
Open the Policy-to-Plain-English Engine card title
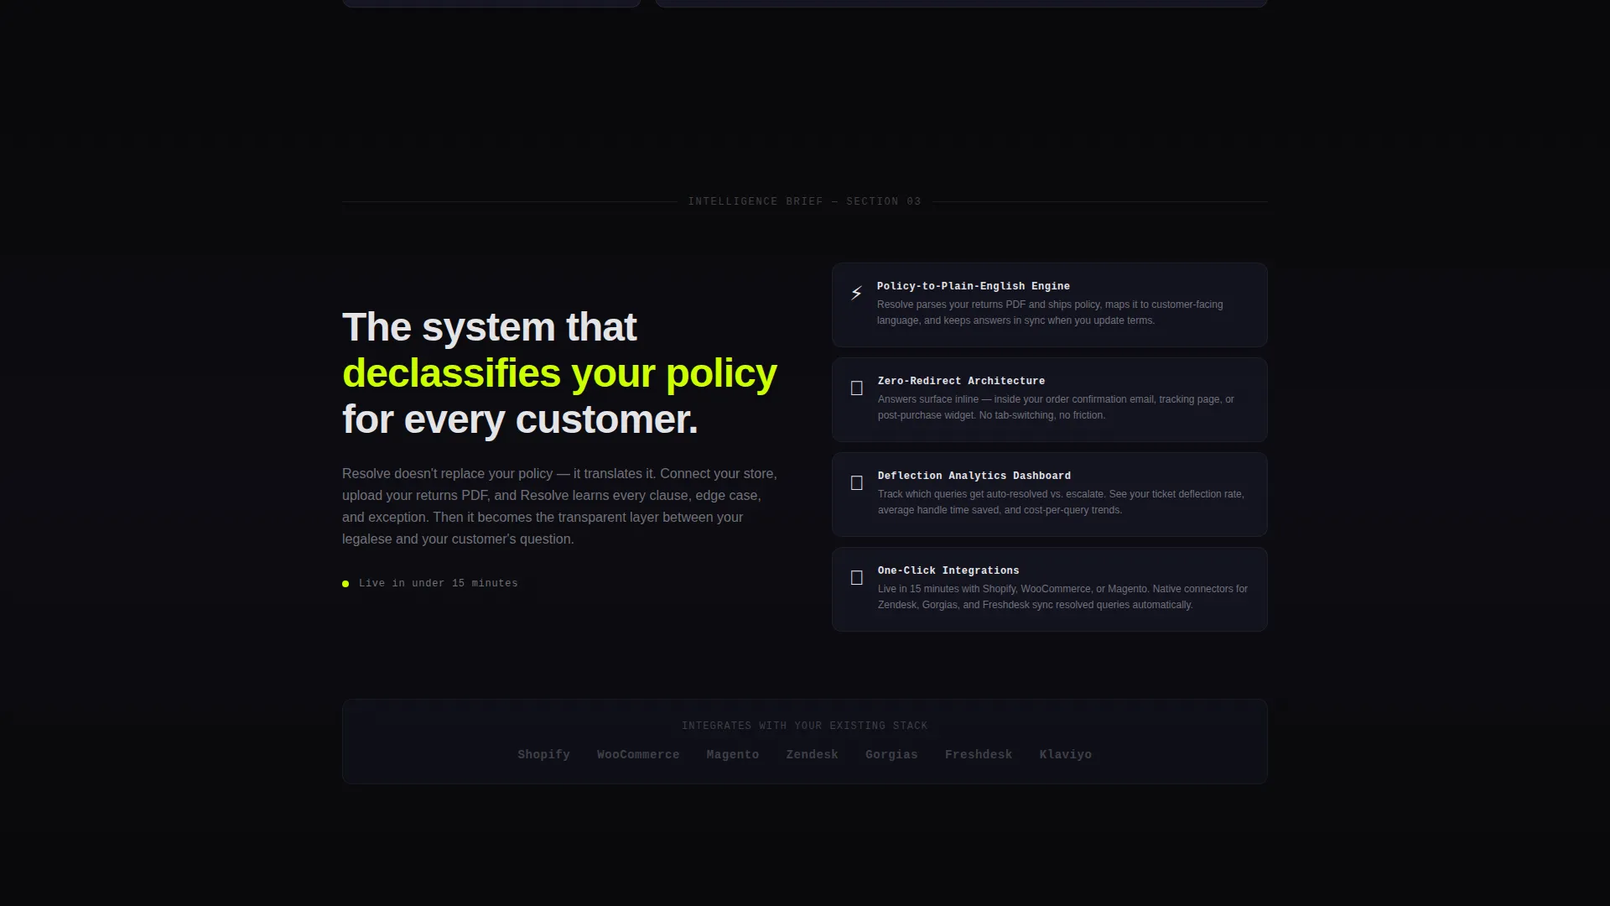tap(973, 286)
